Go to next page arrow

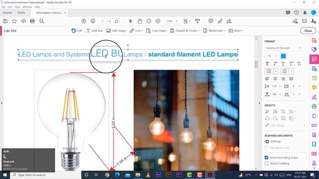pos(93,21)
